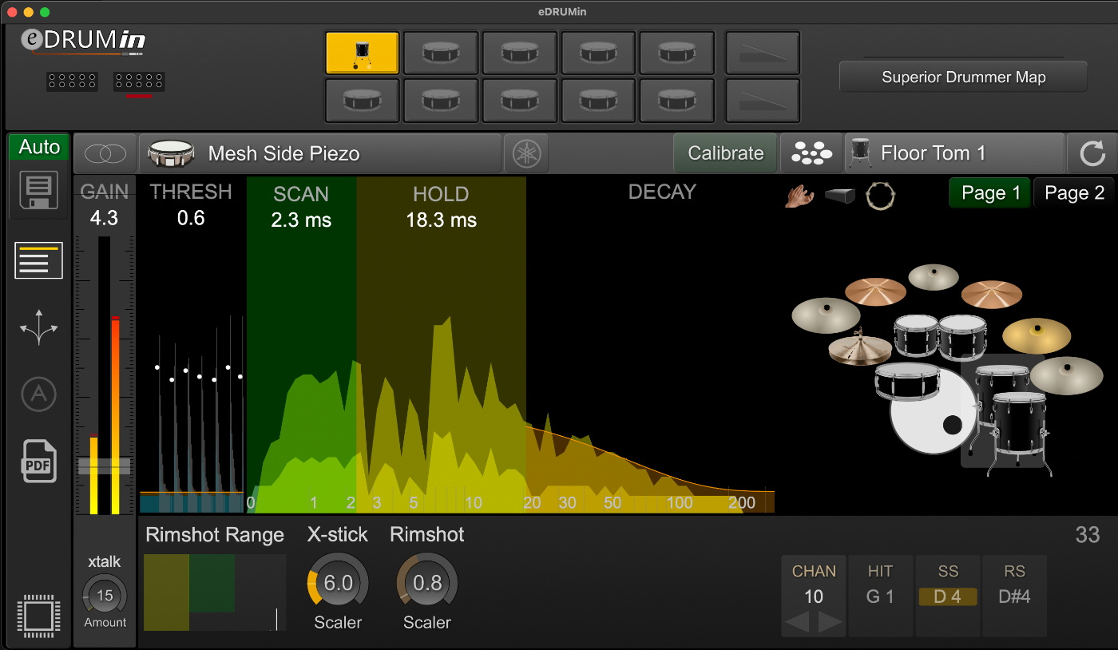Open the PDF manual icon
Screen dimensions: 1118x650
coord(39,461)
